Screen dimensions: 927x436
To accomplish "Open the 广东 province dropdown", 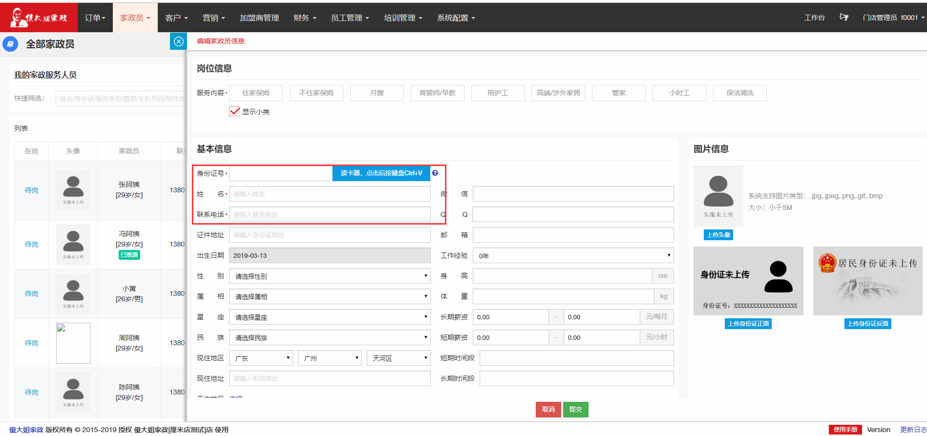I will [261, 358].
